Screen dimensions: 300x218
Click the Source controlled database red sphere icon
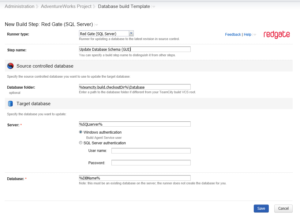[x=10, y=66]
